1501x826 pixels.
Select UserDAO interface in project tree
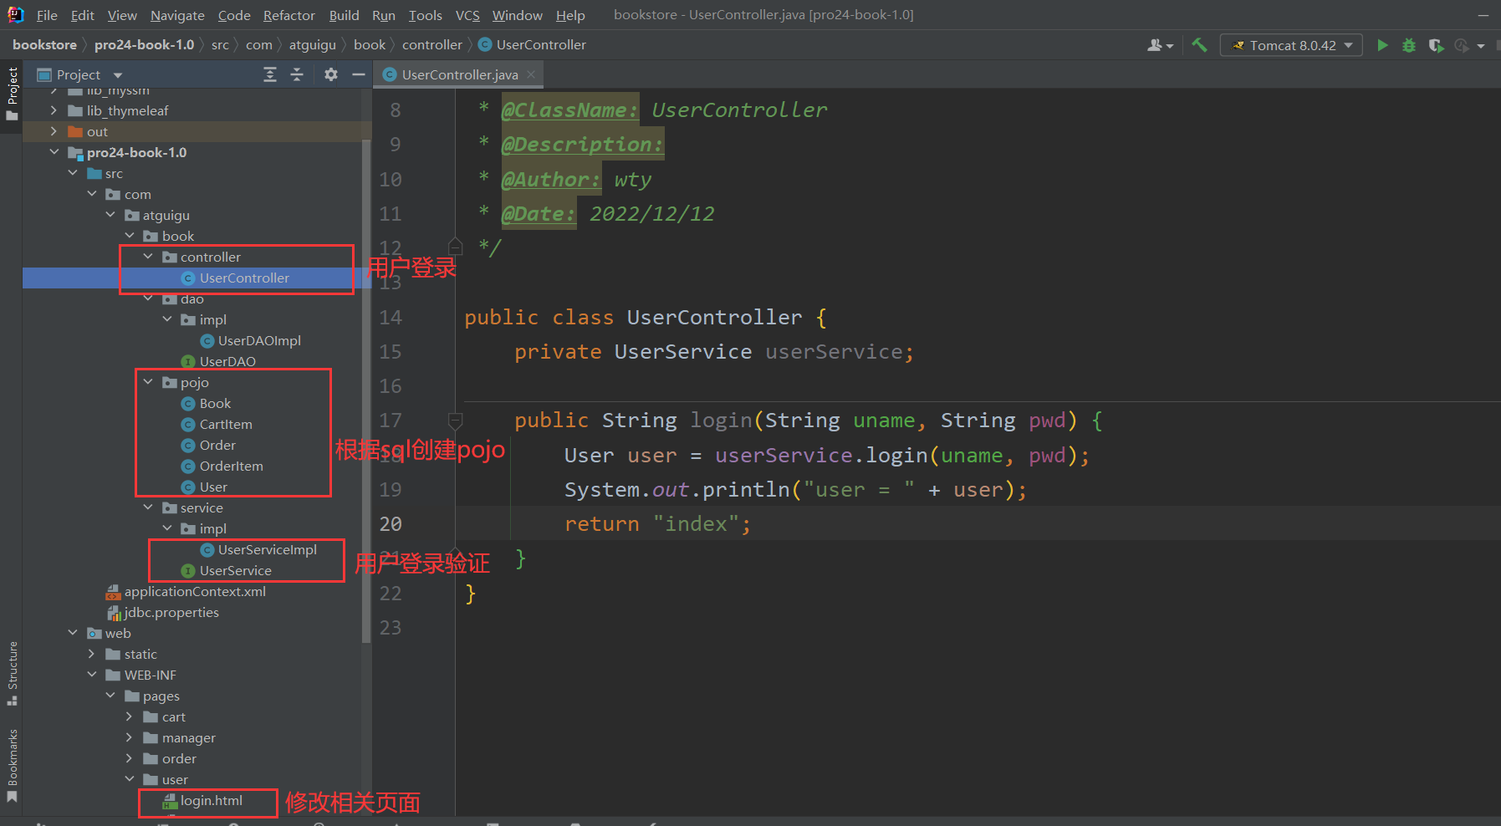pyautogui.click(x=227, y=361)
